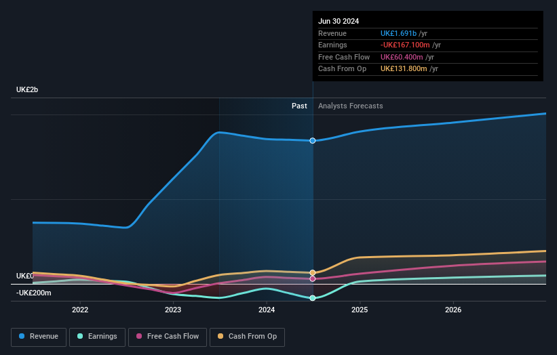Toggle the Cash From Op legend button
The image size is (557, 355).
247,337
